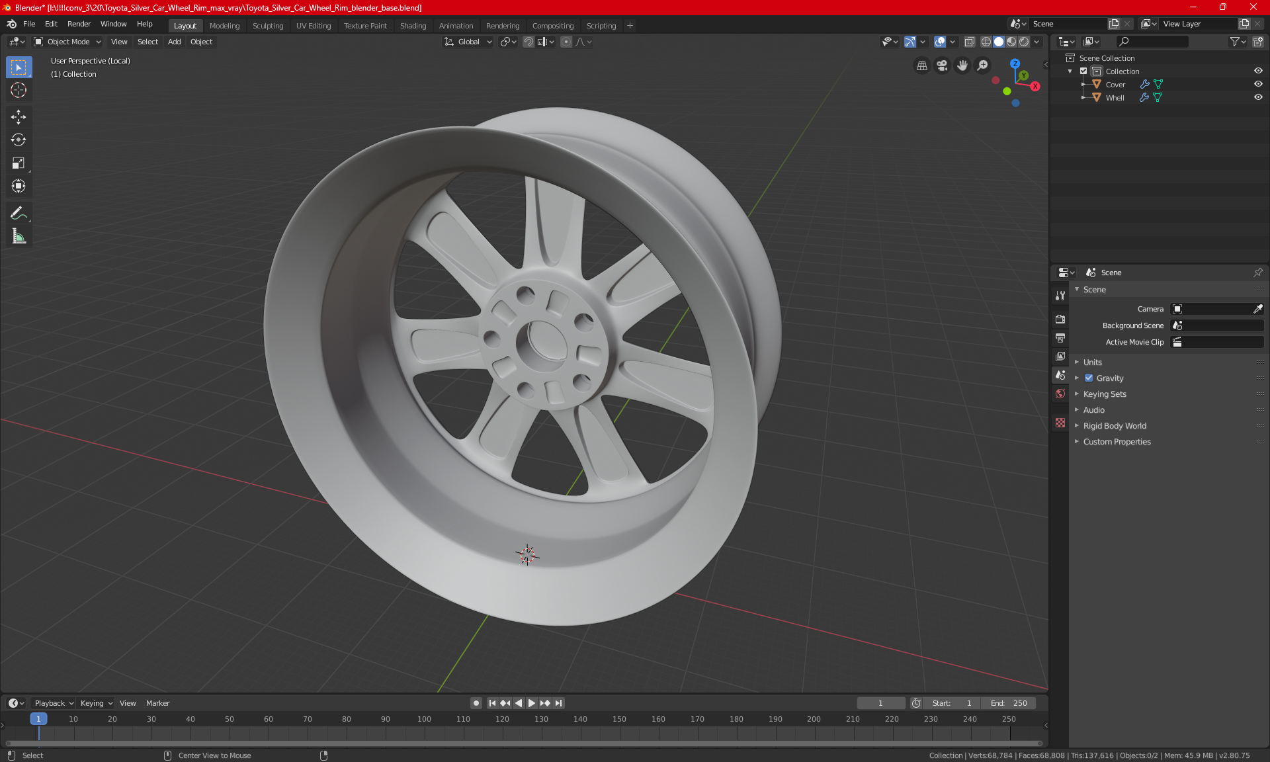Toggle viewport overlays display
This screenshot has width=1270, height=762.
(940, 42)
